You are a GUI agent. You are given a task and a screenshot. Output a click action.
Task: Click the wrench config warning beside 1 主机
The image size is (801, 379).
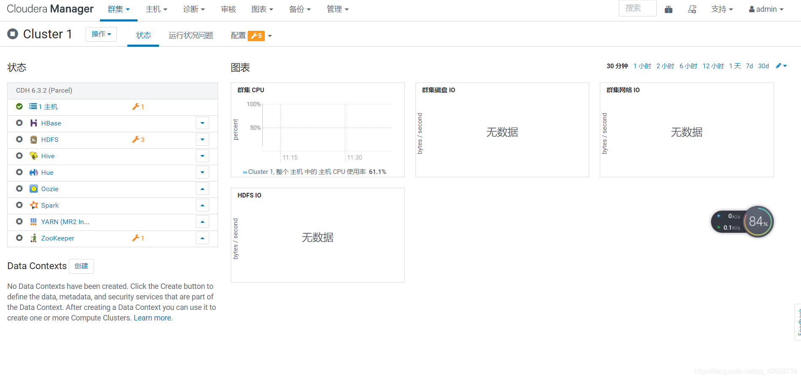pyautogui.click(x=138, y=107)
